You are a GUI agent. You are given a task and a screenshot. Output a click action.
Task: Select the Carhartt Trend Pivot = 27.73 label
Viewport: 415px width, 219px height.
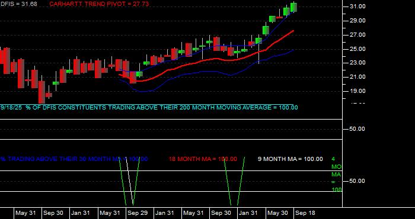pyautogui.click(x=99, y=4)
